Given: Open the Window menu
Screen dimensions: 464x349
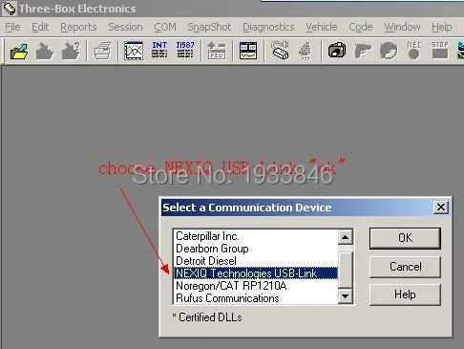Looking at the screenshot, I should [402, 27].
